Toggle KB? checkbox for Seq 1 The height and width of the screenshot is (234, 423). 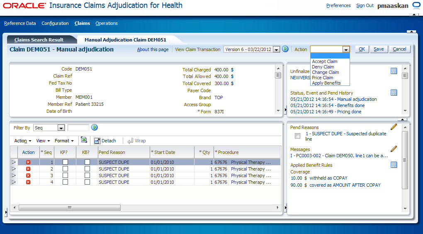click(x=87, y=162)
